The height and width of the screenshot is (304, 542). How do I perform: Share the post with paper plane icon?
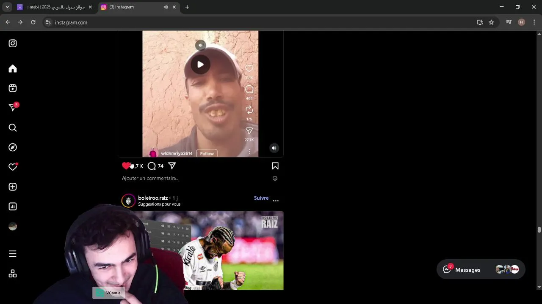coord(172,166)
